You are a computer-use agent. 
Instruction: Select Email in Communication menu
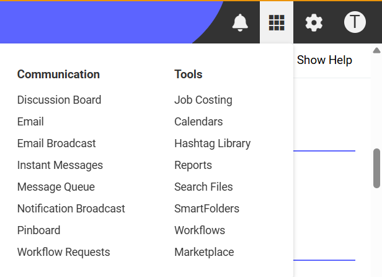tap(30, 122)
